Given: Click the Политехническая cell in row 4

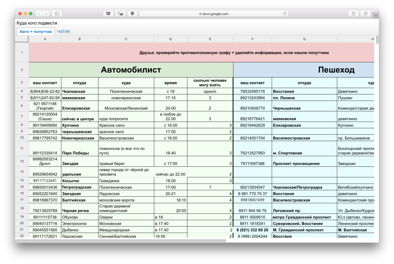Looking at the screenshot, I should tap(126, 92).
